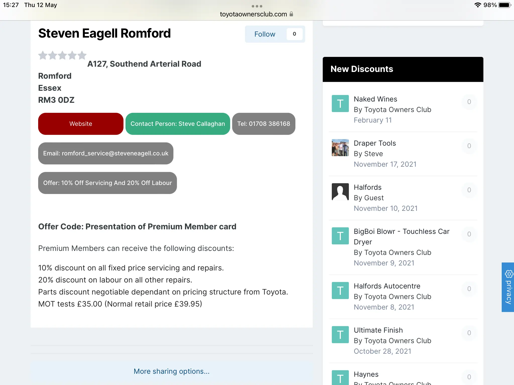Click the 10% discount on fixed price servicing line
Image resolution: width=514 pixels, height=385 pixels.
pyautogui.click(x=131, y=268)
